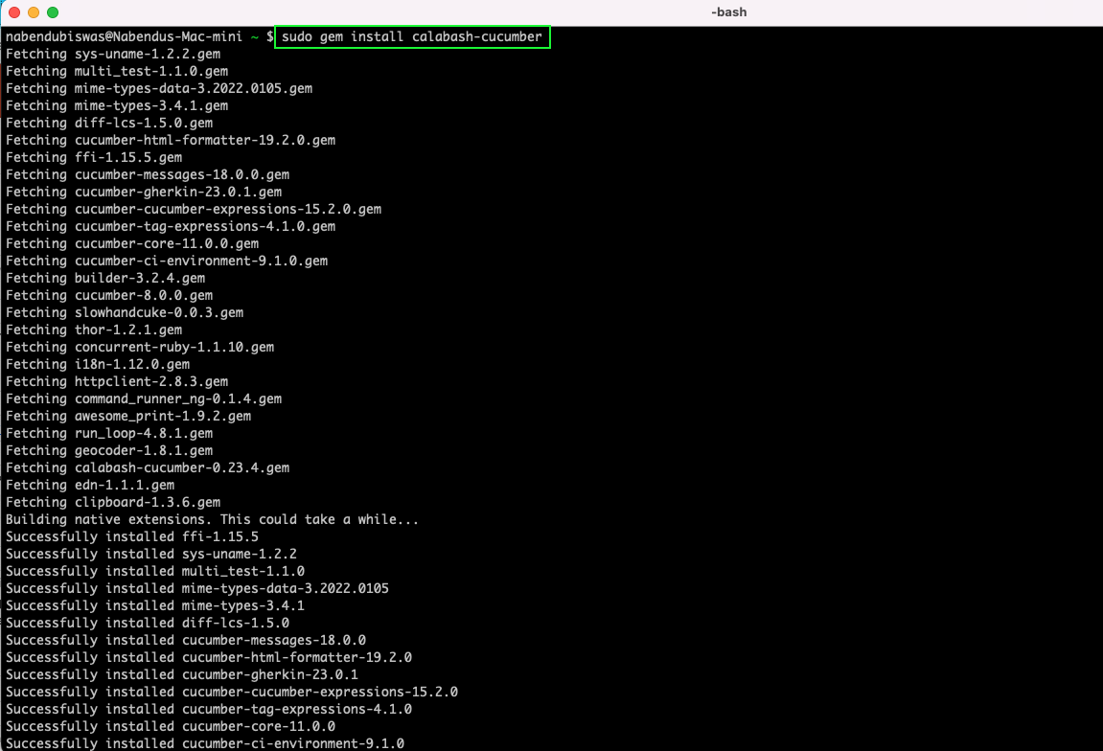
Task: Click line 'Successfully installed ffi-1.15.5'
Action: [132, 536]
